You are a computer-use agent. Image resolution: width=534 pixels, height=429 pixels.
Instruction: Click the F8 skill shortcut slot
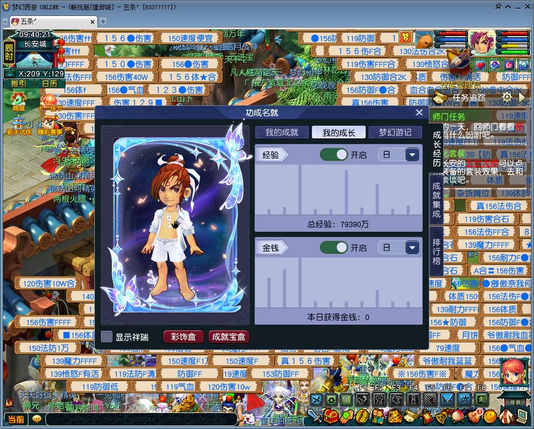click(x=481, y=400)
